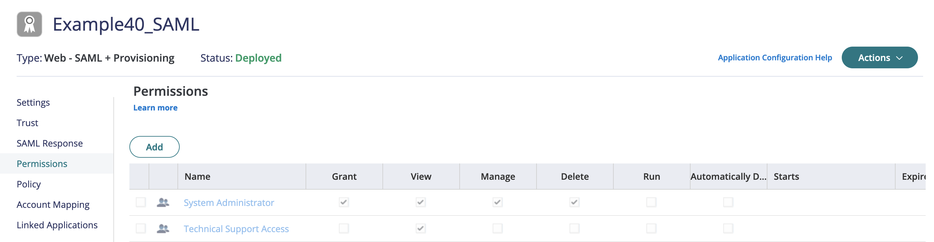Open Application Configuration Help link
This screenshot has width=934, height=242.
(x=774, y=58)
